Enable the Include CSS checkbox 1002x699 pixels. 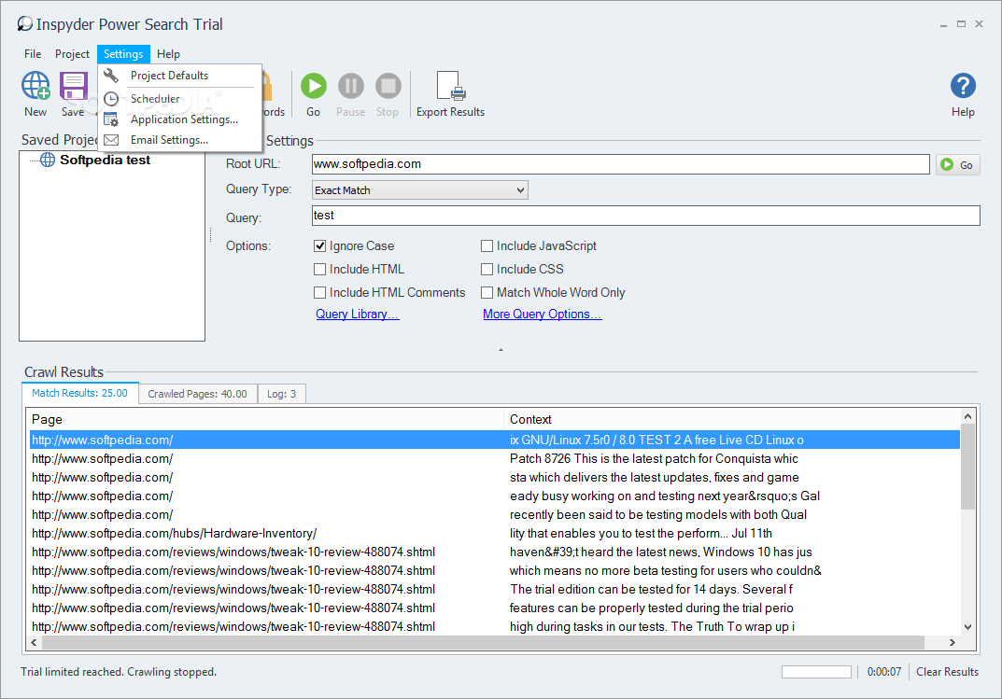[x=487, y=270]
